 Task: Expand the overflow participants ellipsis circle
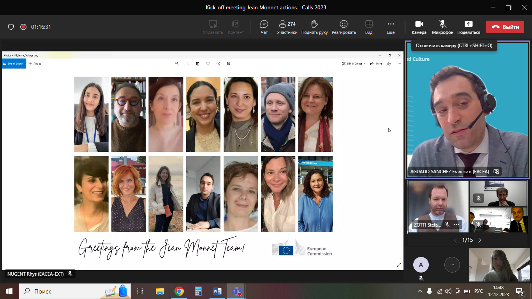[x=452, y=265]
